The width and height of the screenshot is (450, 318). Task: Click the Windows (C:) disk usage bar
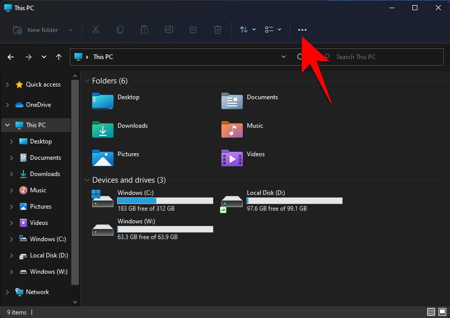[164, 200]
